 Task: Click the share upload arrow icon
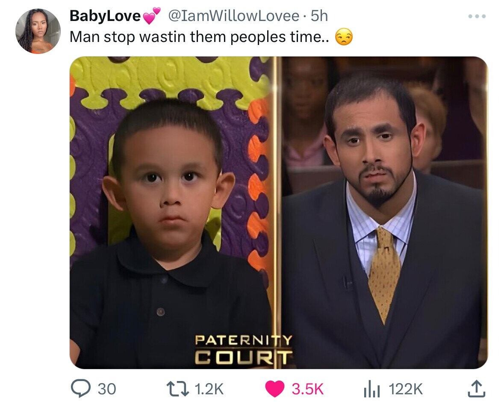(476, 388)
